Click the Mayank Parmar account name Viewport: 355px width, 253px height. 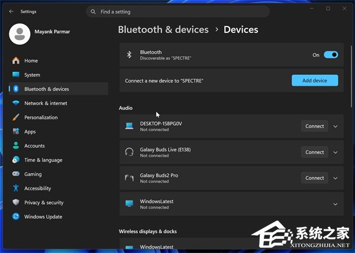(52, 32)
